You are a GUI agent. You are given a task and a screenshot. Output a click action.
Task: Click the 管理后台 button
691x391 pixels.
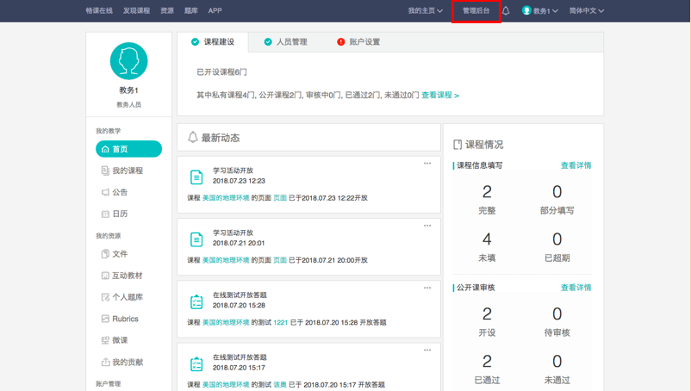[476, 11]
